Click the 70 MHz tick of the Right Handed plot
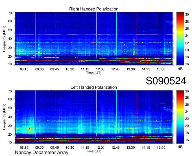Image resolution: width=192 pixels, height=156 pixels. pyautogui.click(x=10, y=13)
